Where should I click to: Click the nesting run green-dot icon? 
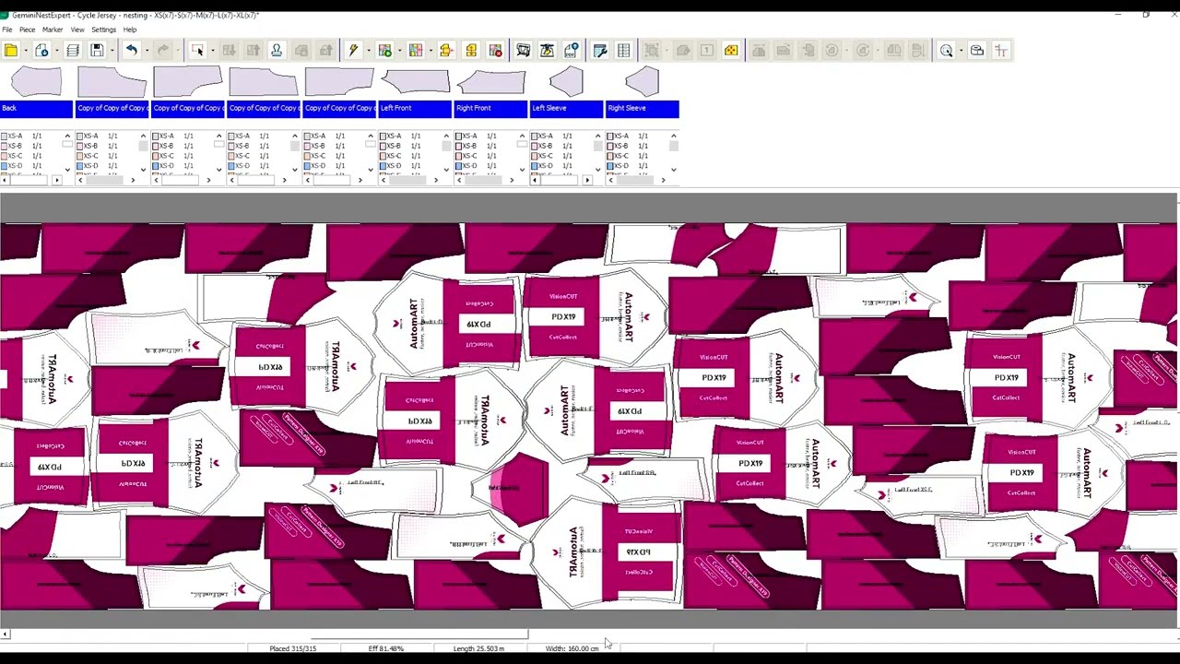385,51
